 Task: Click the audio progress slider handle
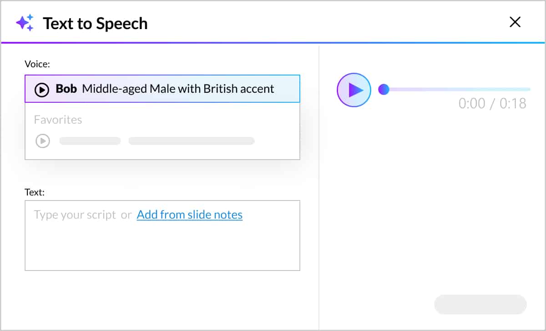click(384, 90)
